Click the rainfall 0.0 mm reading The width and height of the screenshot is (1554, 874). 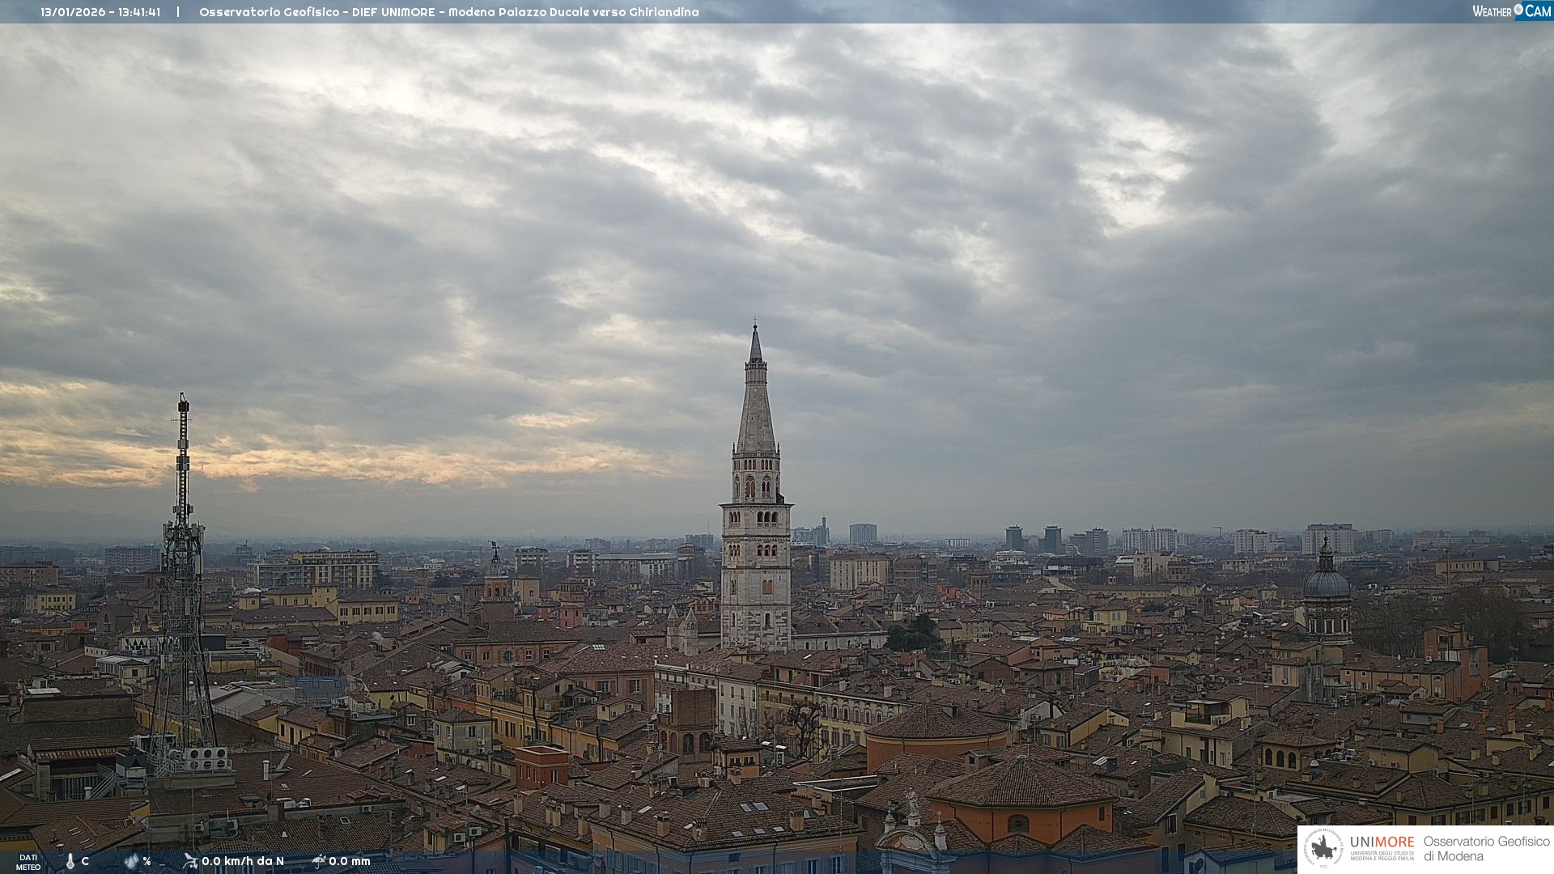pos(350,861)
